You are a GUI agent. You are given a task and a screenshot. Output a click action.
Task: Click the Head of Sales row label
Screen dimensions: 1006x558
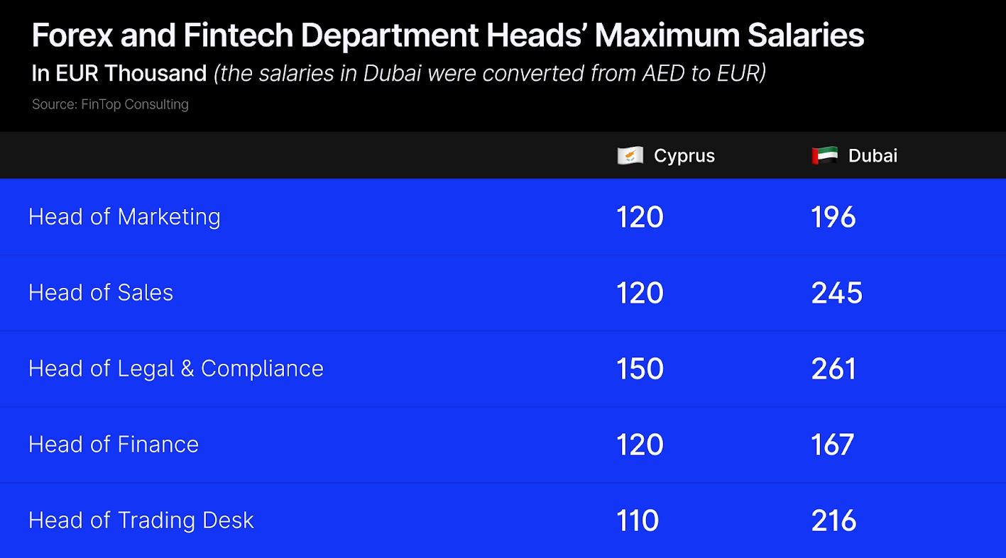point(101,293)
